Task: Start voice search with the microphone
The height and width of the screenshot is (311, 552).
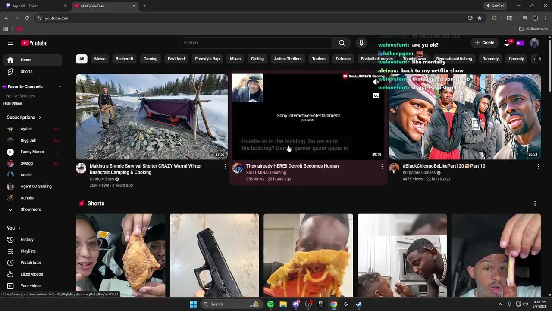Action: pos(361,43)
